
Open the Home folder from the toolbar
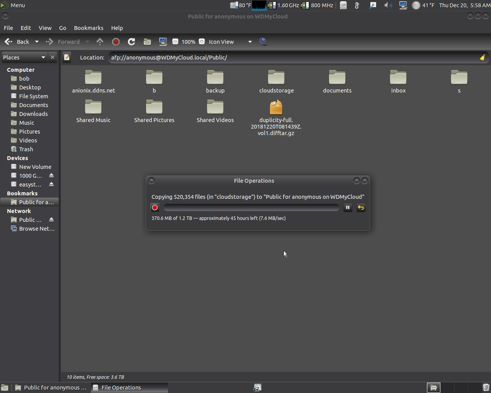pos(147,42)
